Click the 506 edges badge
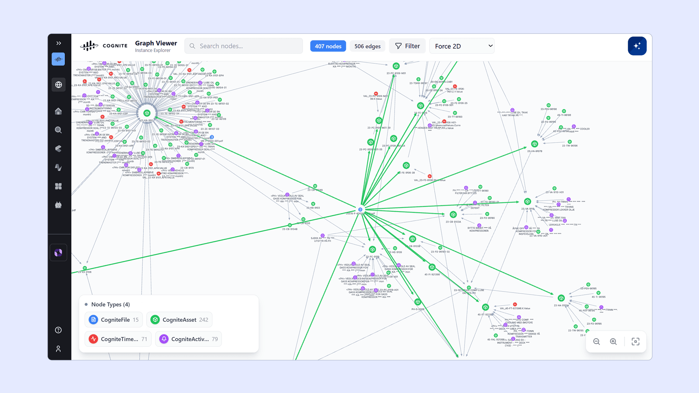Viewport: 699px width, 393px height. pyautogui.click(x=367, y=46)
